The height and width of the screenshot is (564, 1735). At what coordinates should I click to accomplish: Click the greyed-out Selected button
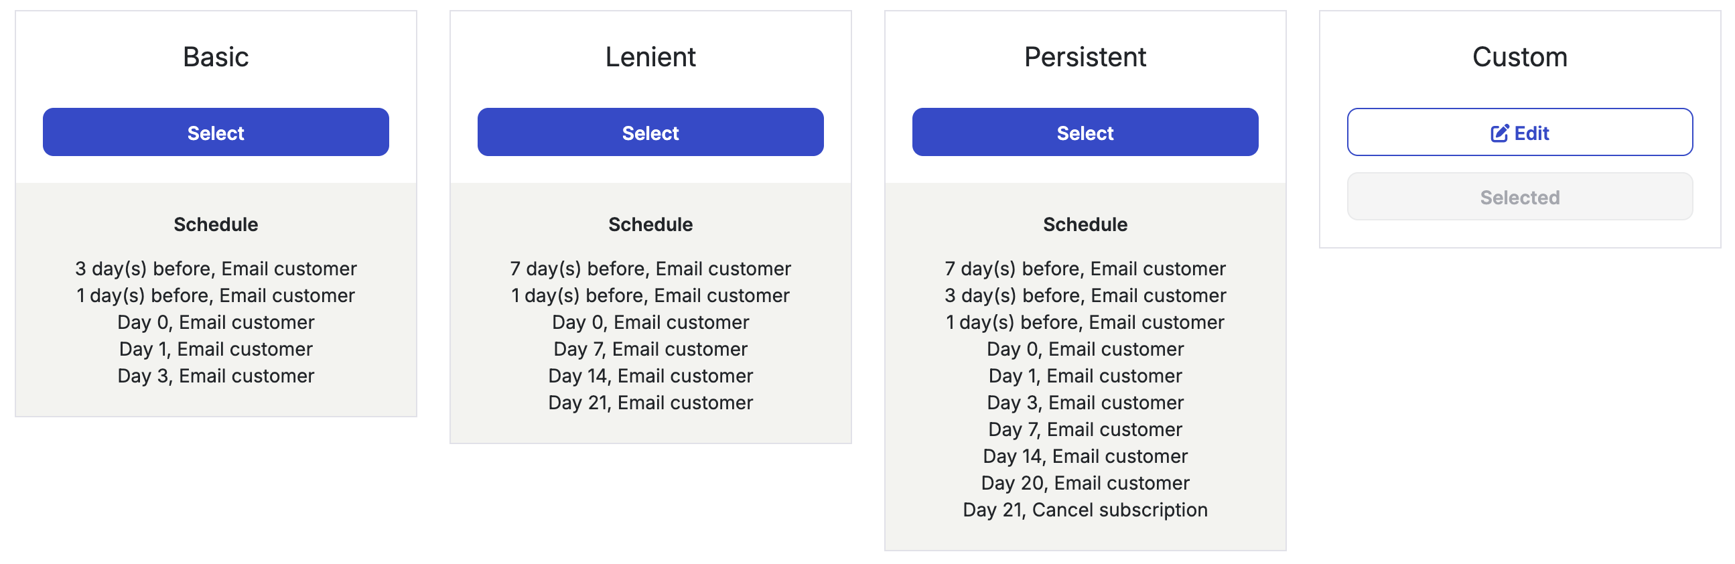pos(1519,197)
